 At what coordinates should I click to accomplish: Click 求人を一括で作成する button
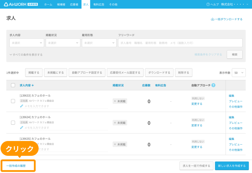coord(196,166)
